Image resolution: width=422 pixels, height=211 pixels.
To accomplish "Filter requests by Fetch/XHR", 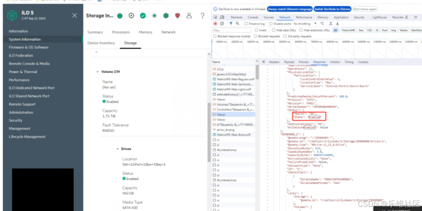I will 348,30.
